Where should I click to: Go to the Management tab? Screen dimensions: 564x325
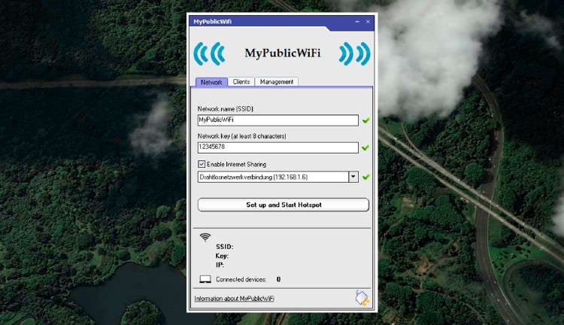pos(277,82)
